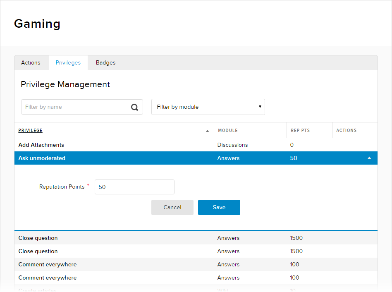The height and width of the screenshot is (292, 392).
Task: Click the Privilege column sort arrow
Action: 207,131
